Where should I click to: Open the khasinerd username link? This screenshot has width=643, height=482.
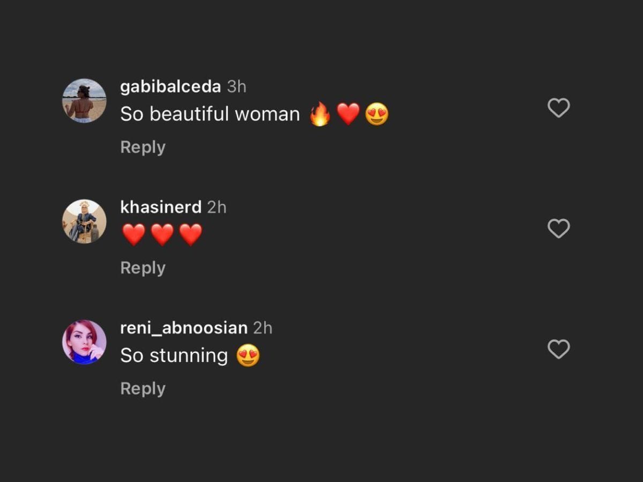pos(161,207)
